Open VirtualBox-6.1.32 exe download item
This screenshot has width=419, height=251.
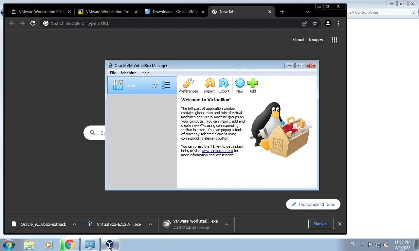point(114,224)
